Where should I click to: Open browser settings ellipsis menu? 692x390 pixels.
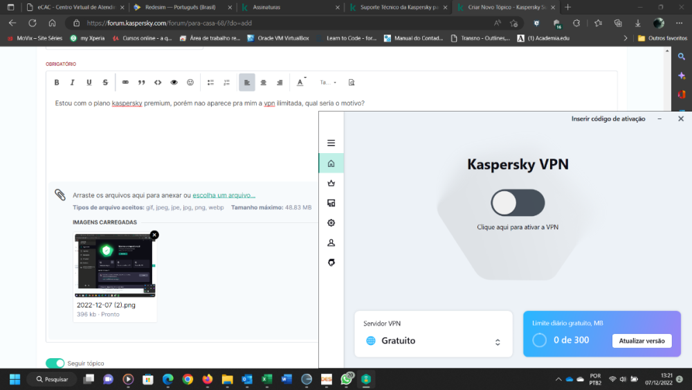680,23
